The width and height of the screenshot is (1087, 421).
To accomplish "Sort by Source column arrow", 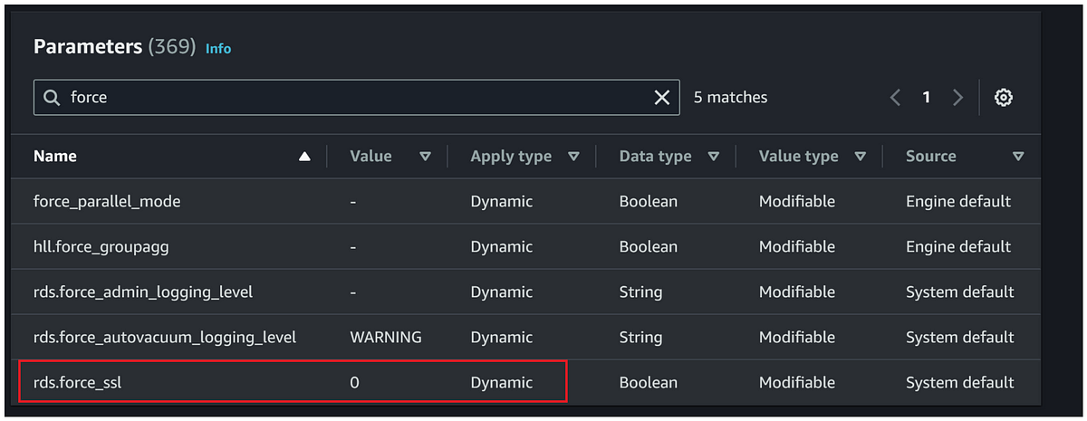I will (x=1018, y=157).
